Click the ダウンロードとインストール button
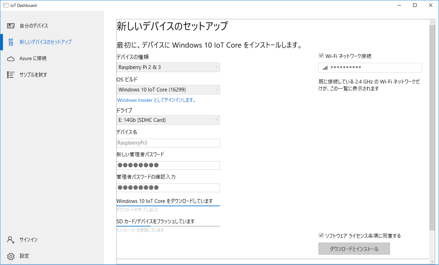This screenshot has height=265, width=439. pos(354,249)
